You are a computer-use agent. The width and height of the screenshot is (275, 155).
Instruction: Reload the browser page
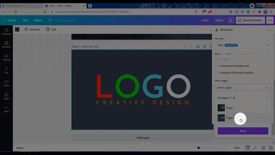pos(15,12)
